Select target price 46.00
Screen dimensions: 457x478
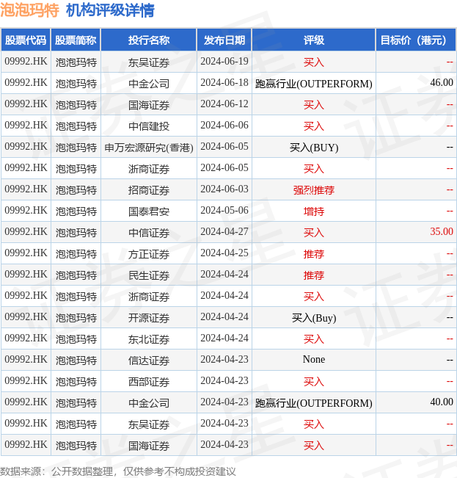tap(442, 83)
